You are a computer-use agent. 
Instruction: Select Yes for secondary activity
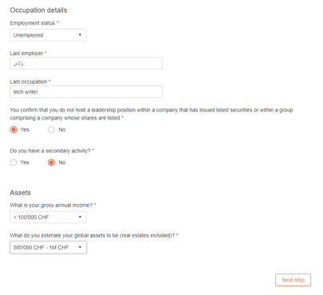[14, 163]
